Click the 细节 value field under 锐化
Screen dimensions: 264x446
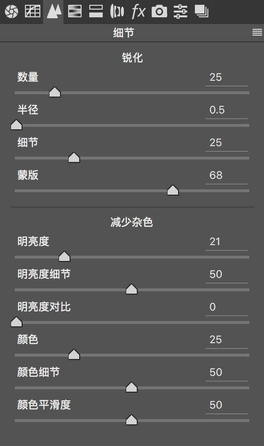[x=227, y=143]
